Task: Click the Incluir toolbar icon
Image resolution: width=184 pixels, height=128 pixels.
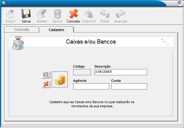Action: click(x=10, y=16)
